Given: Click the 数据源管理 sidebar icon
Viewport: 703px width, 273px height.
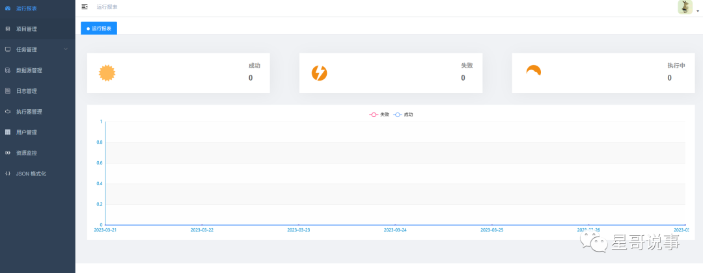Looking at the screenshot, I should pyautogui.click(x=8, y=70).
